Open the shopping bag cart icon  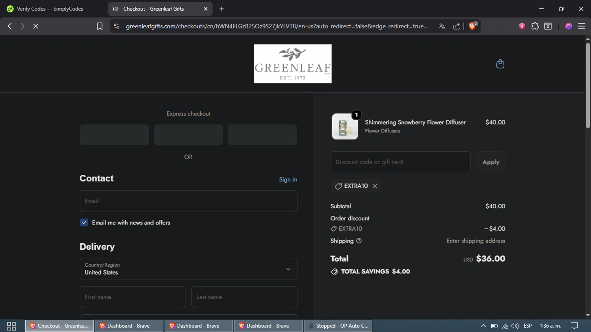(x=500, y=64)
